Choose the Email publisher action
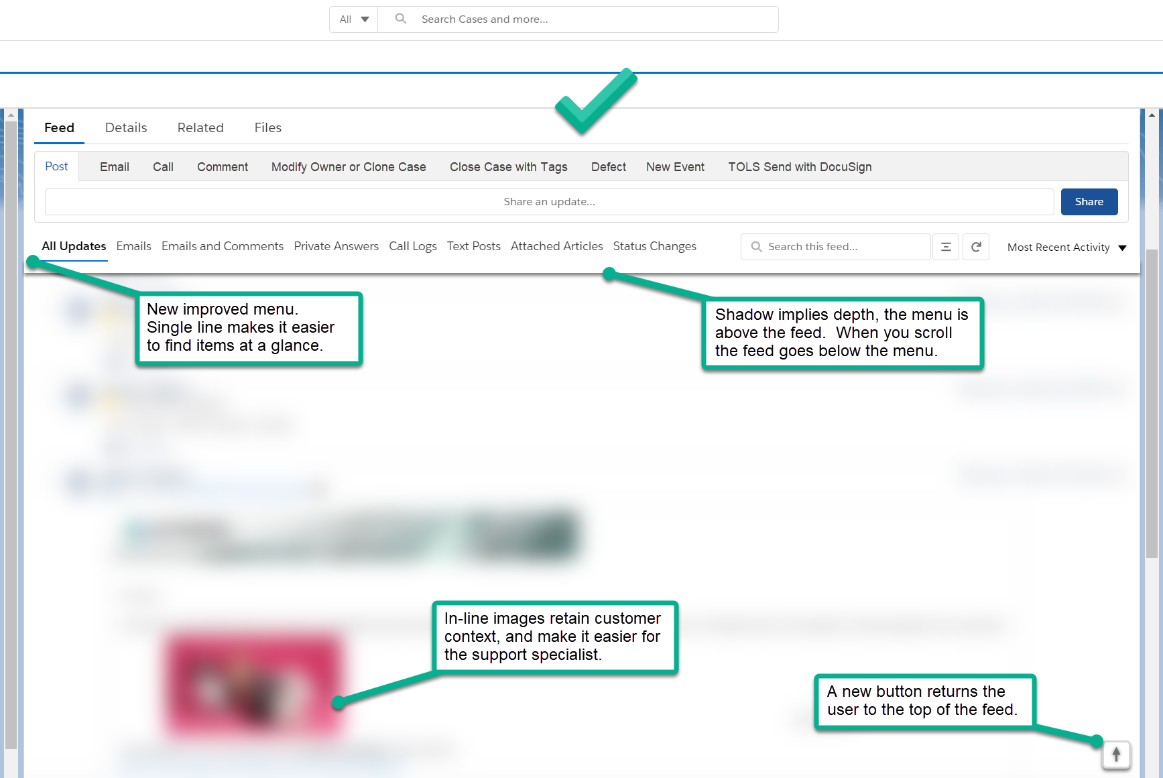Screen dimensions: 1163x778 [115, 167]
